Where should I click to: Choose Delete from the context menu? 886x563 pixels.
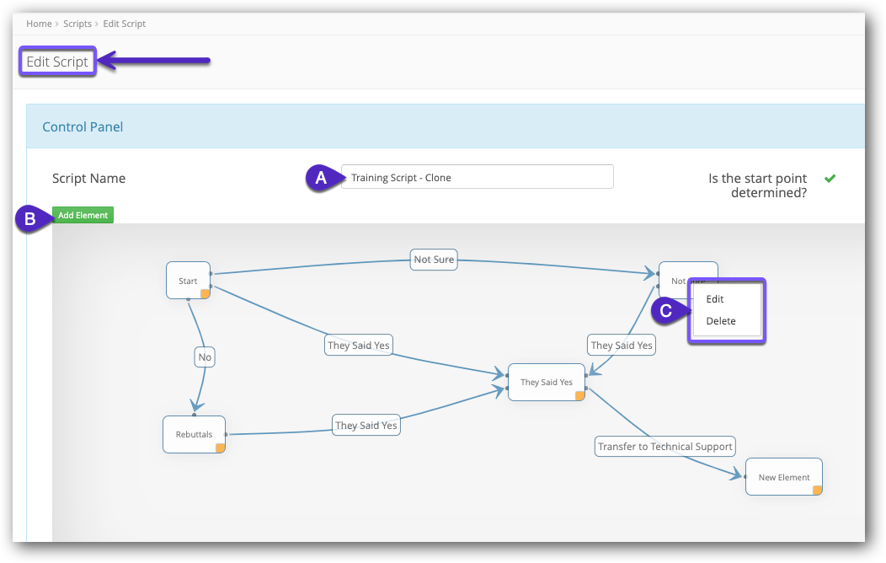coord(721,321)
